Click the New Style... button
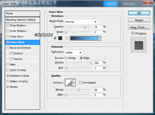Image resolution: width=155 pixels, height=115 pixels. (x=139, y=27)
